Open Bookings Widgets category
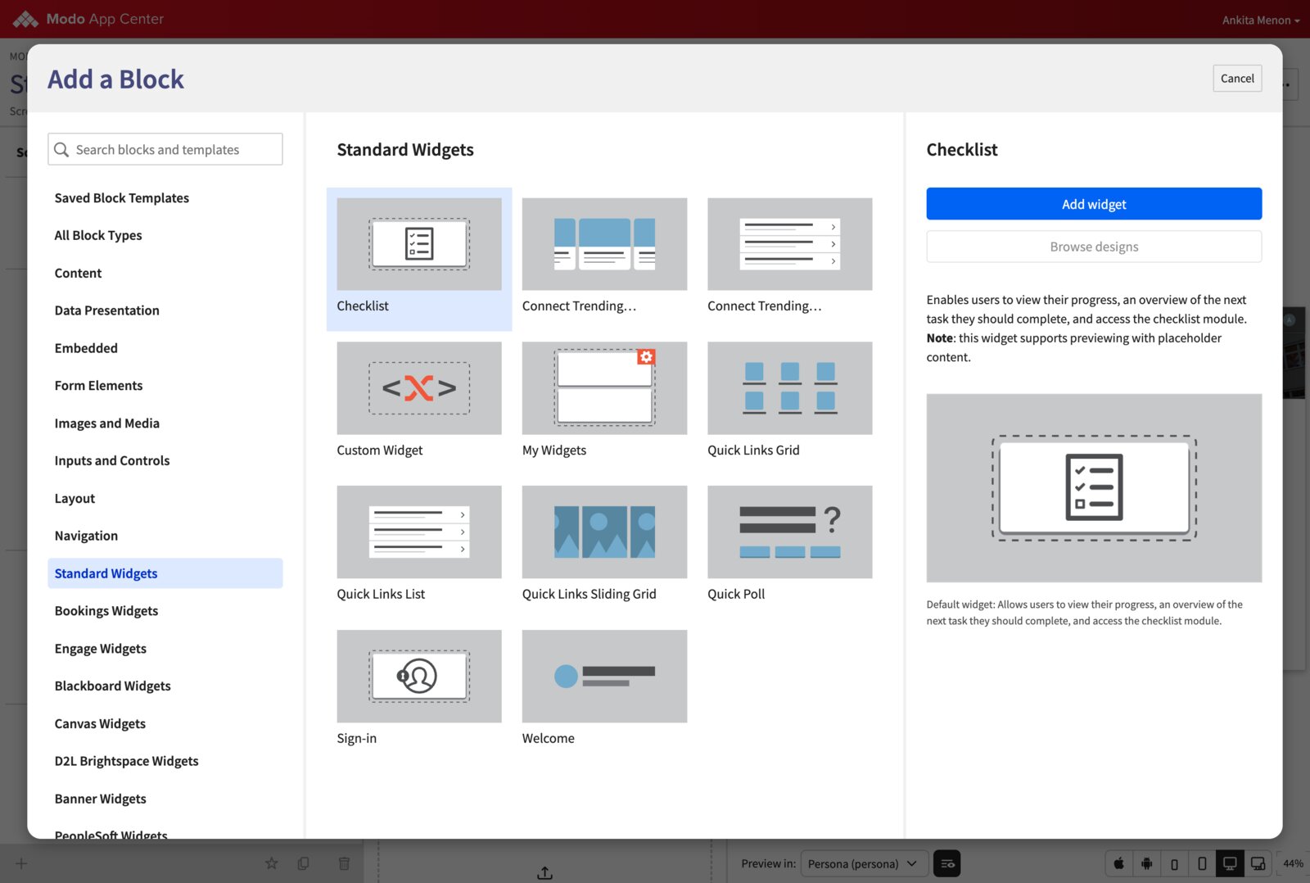The width and height of the screenshot is (1310, 883). (165, 611)
